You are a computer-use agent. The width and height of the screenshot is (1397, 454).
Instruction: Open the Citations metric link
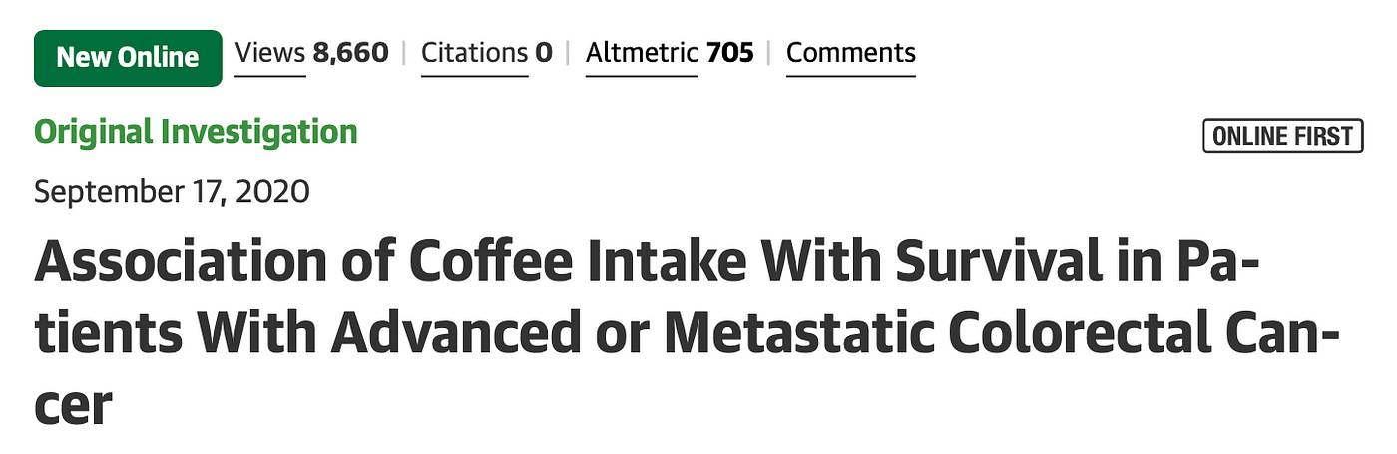(x=474, y=52)
